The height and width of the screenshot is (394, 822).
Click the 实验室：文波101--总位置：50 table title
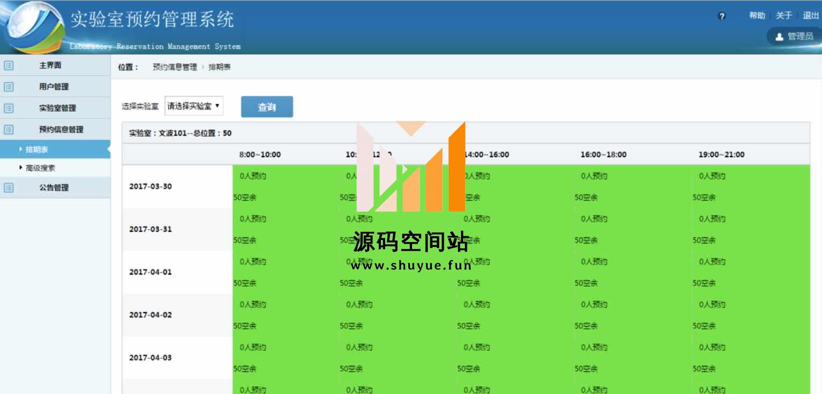click(x=180, y=133)
